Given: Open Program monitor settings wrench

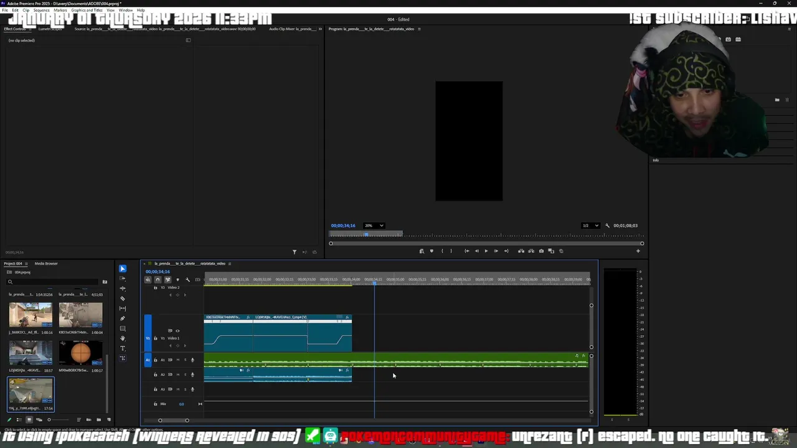Looking at the screenshot, I should point(606,225).
